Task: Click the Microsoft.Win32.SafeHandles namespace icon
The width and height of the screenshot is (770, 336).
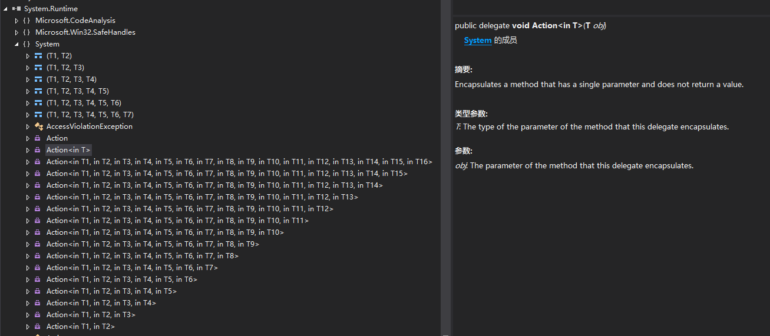Action: 27,32
